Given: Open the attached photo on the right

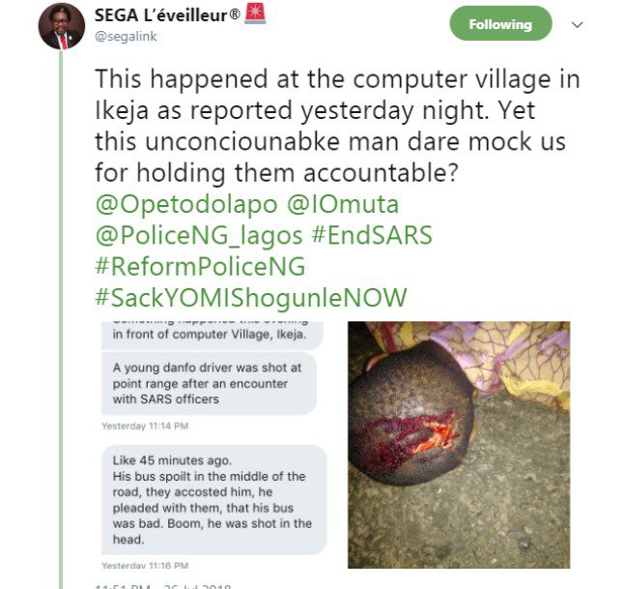Looking at the screenshot, I should pyautogui.click(x=459, y=445).
